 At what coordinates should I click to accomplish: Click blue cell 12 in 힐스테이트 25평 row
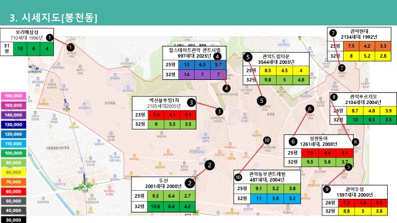click(x=187, y=65)
